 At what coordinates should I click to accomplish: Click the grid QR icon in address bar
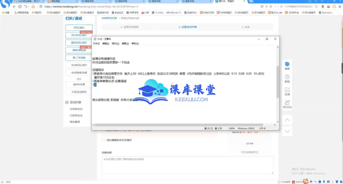[x=262, y=6]
